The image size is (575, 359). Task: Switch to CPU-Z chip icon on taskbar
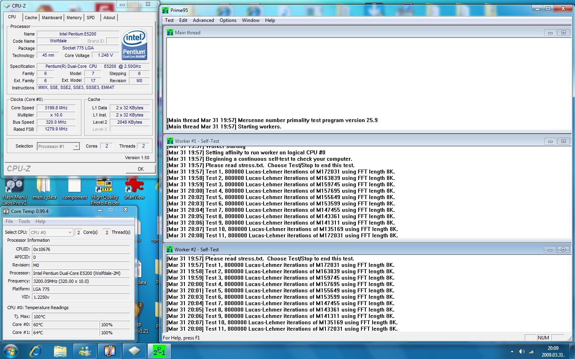pyautogui.click(x=135, y=351)
